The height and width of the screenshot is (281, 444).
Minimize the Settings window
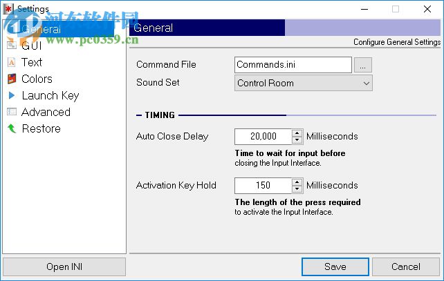point(364,9)
